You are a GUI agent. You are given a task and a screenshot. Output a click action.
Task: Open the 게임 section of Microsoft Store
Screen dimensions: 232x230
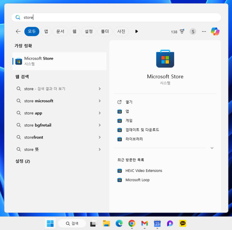[165, 121]
